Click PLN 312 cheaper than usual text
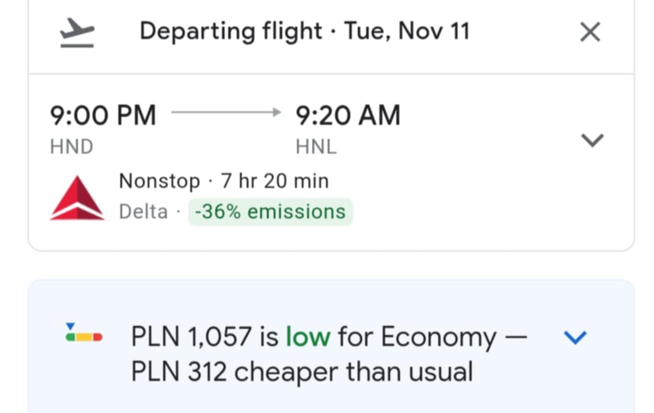The width and height of the screenshot is (654, 413). (302, 371)
